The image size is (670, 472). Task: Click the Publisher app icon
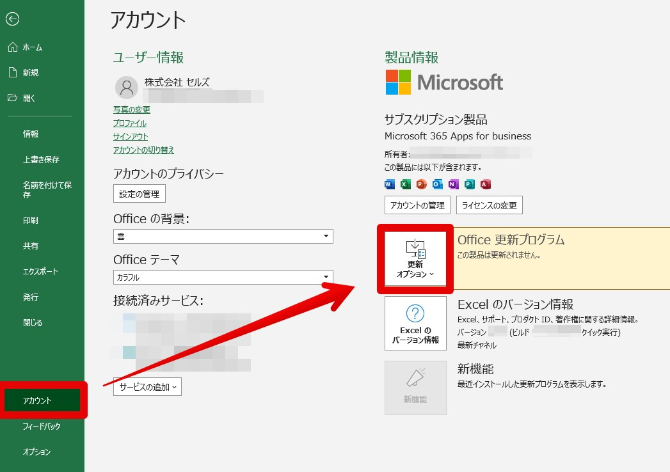pyautogui.click(x=469, y=184)
